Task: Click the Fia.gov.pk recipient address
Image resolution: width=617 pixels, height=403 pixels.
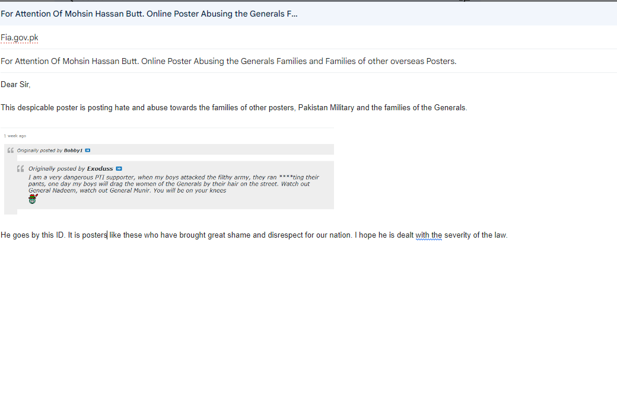Action: [20, 38]
